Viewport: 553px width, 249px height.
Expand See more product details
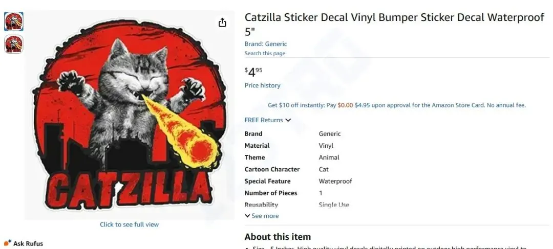coord(265,216)
